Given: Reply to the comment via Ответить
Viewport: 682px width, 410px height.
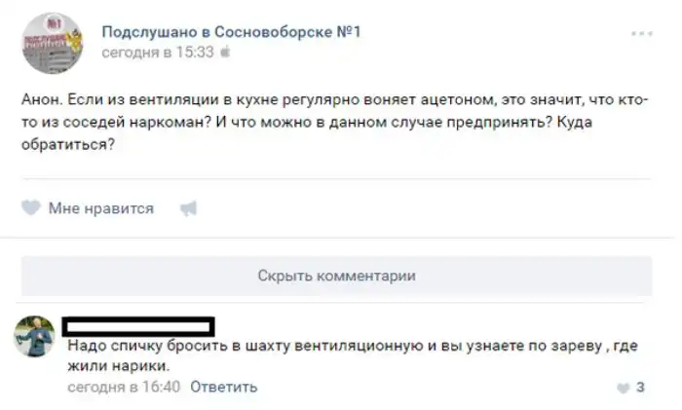Looking at the screenshot, I should (x=223, y=387).
